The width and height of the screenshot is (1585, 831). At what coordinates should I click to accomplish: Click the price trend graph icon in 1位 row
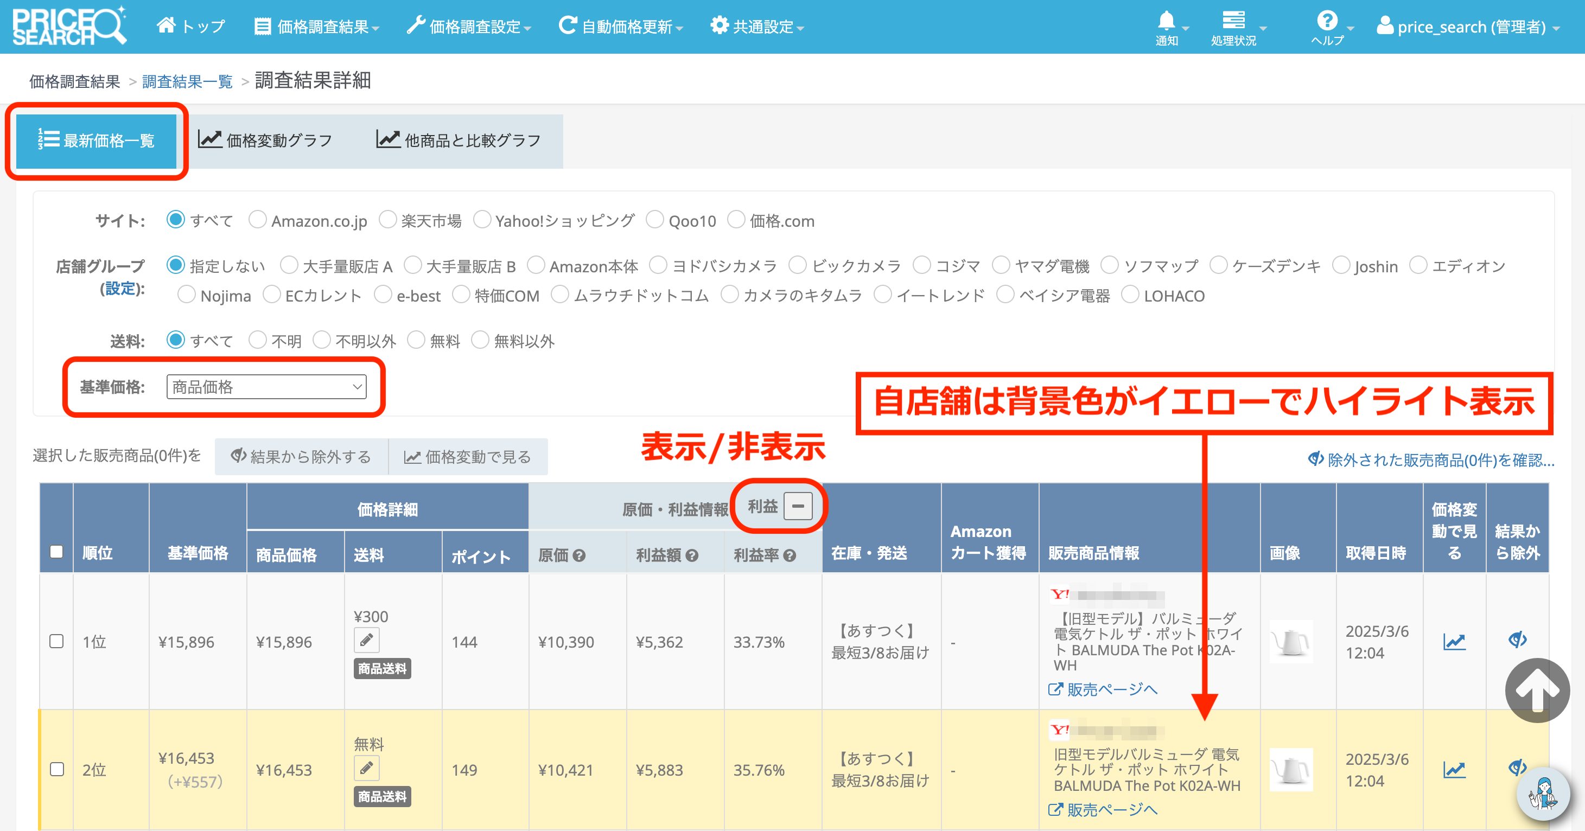pyautogui.click(x=1454, y=642)
